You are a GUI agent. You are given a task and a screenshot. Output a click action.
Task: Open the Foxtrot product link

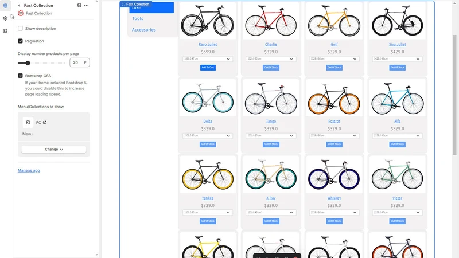[x=334, y=121]
